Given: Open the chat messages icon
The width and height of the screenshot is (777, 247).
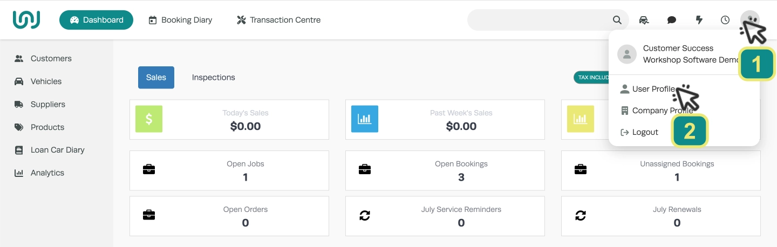Looking at the screenshot, I should [672, 20].
